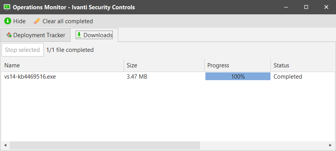Click the Stop selected button
The image size is (336, 151).
point(22,50)
